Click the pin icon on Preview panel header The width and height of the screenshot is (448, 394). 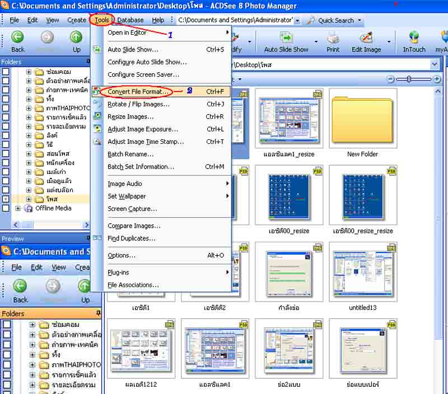coord(88,238)
